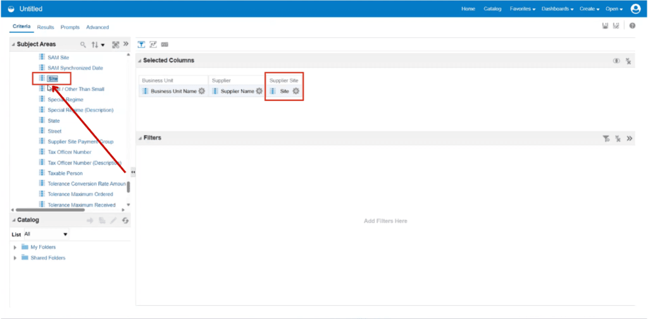Switch to the Results tab
The height and width of the screenshot is (319, 648).
click(46, 27)
